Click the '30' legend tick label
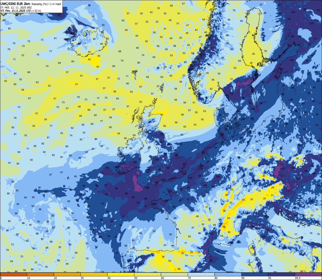This screenshot has width=322, height=280. point(82,278)
